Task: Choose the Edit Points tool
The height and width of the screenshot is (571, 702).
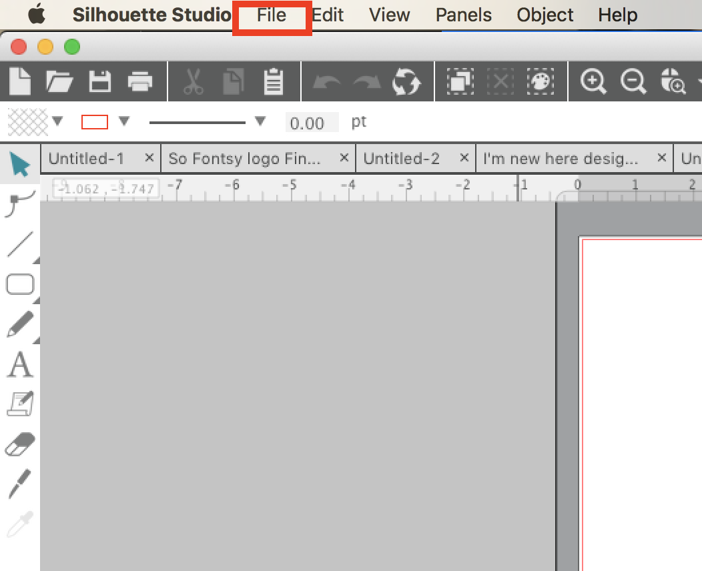Action: tap(20, 203)
